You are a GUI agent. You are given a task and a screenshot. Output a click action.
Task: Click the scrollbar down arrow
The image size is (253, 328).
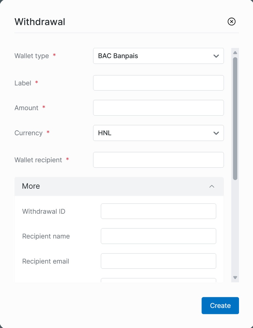[235, 278]
